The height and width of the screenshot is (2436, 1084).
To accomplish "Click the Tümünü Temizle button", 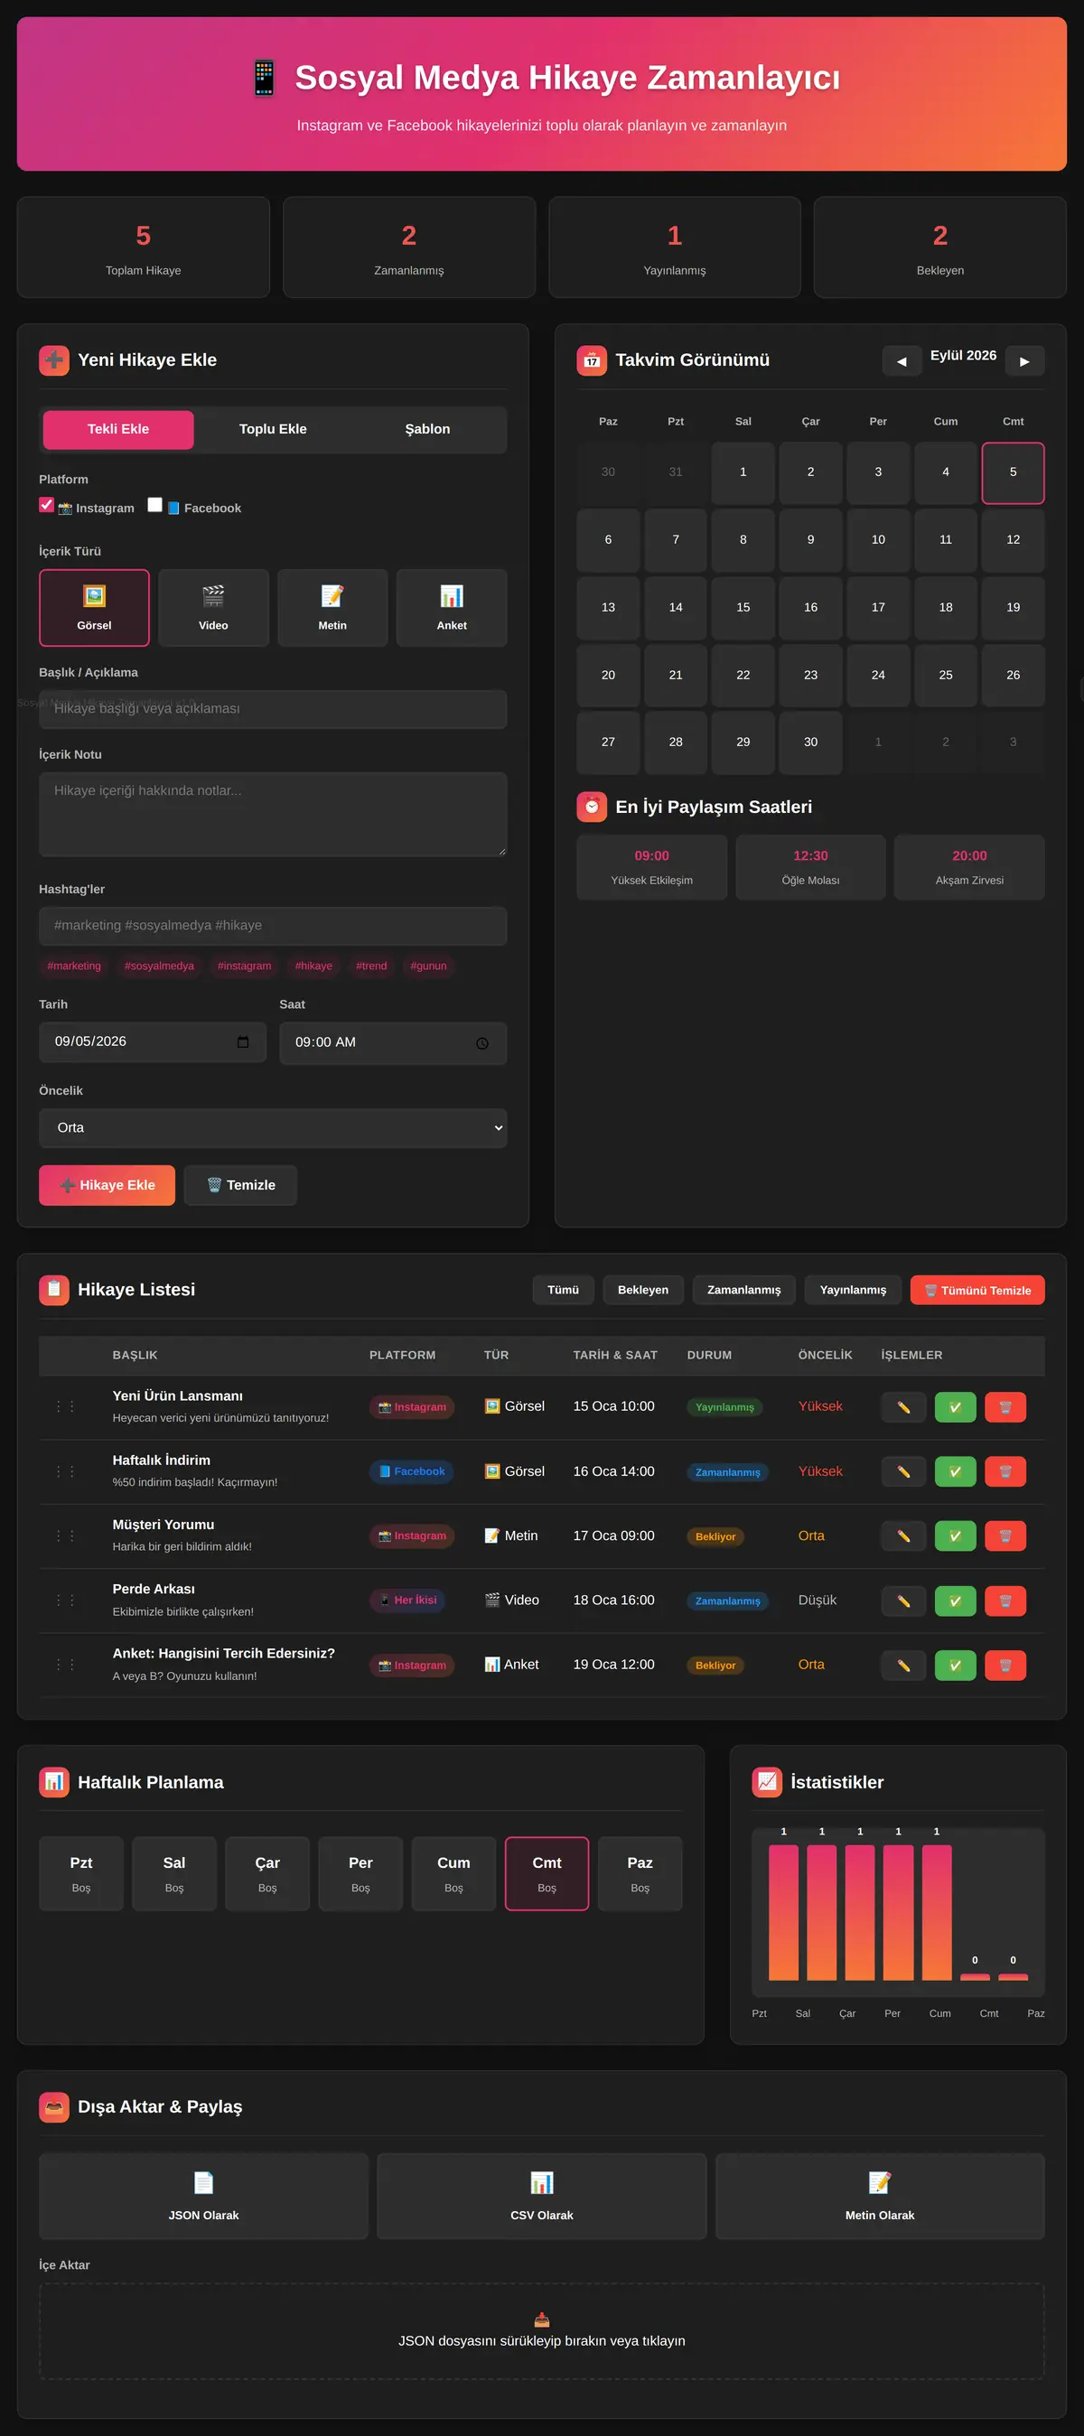I will pos(977,1290).
